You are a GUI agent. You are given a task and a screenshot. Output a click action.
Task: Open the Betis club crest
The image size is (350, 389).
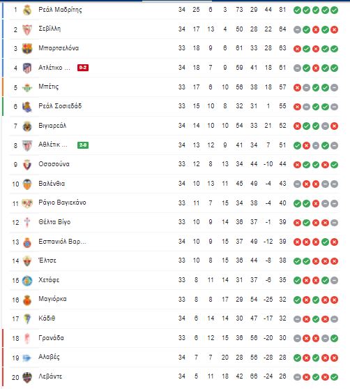point(27,87)
